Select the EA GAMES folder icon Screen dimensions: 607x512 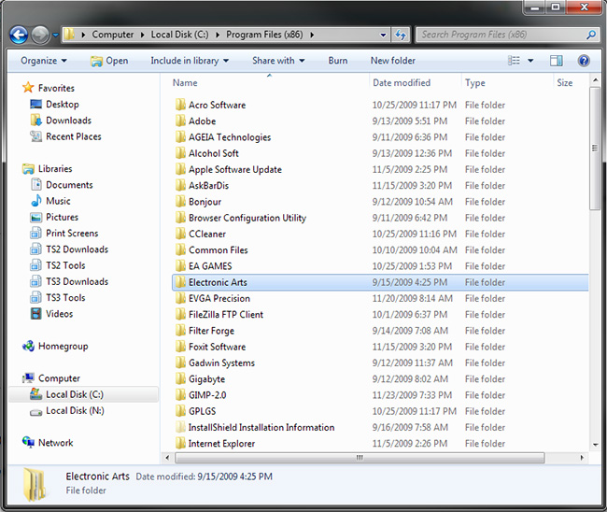(180, 265)
